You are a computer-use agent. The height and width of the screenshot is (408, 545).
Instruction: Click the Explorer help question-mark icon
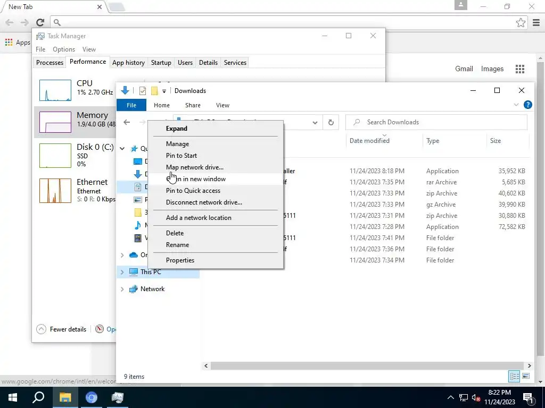(527, 105)
